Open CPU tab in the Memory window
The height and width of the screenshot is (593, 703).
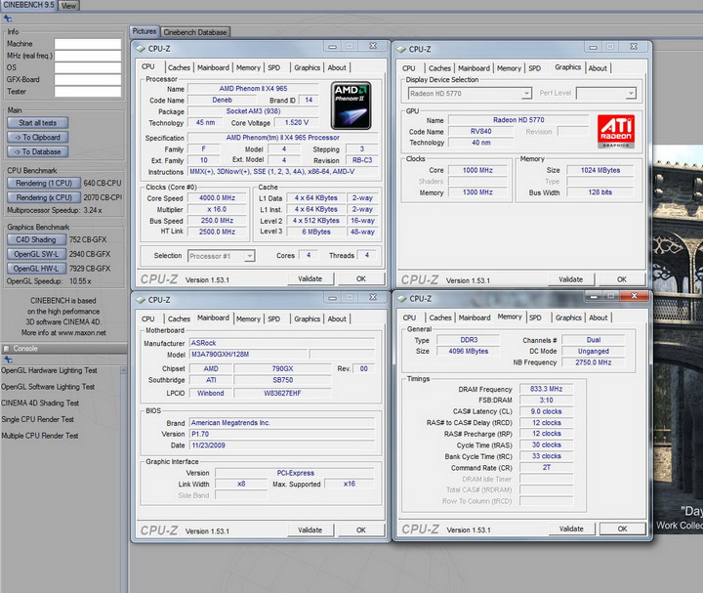pyautogui.click(x=409, y=318)
